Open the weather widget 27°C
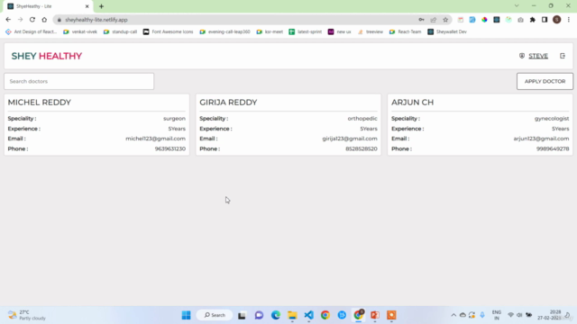 tap(27, 315)
